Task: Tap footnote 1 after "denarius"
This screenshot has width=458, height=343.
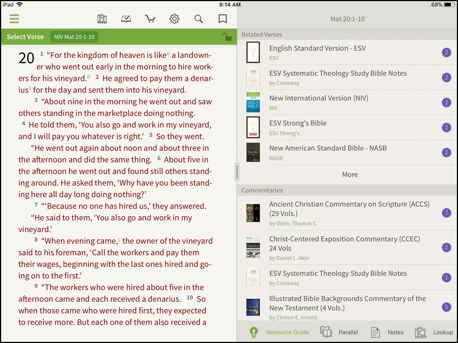Action: [30, 88]
